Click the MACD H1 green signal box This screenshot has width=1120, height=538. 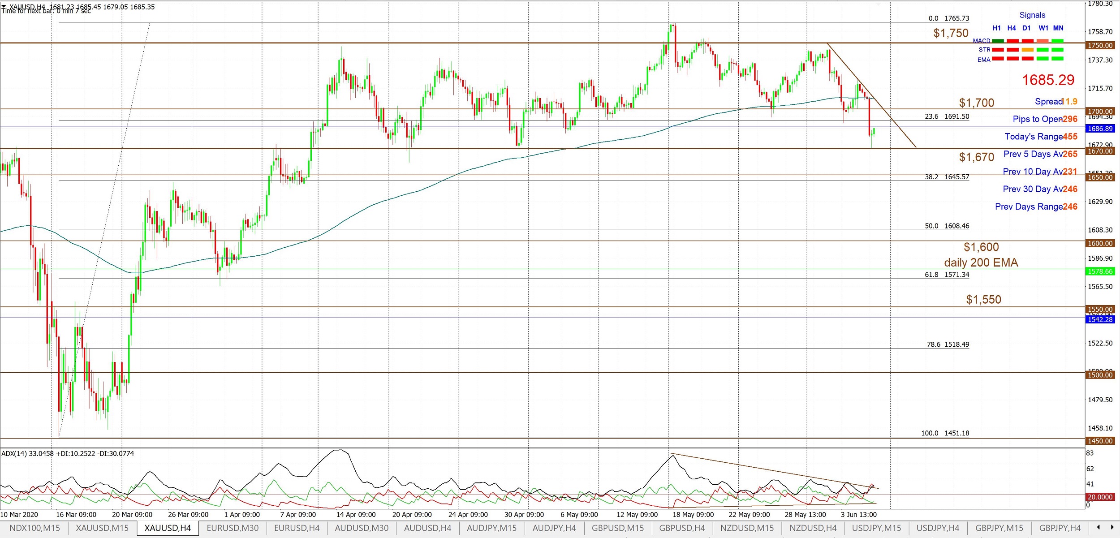click(x=998, y=41)
